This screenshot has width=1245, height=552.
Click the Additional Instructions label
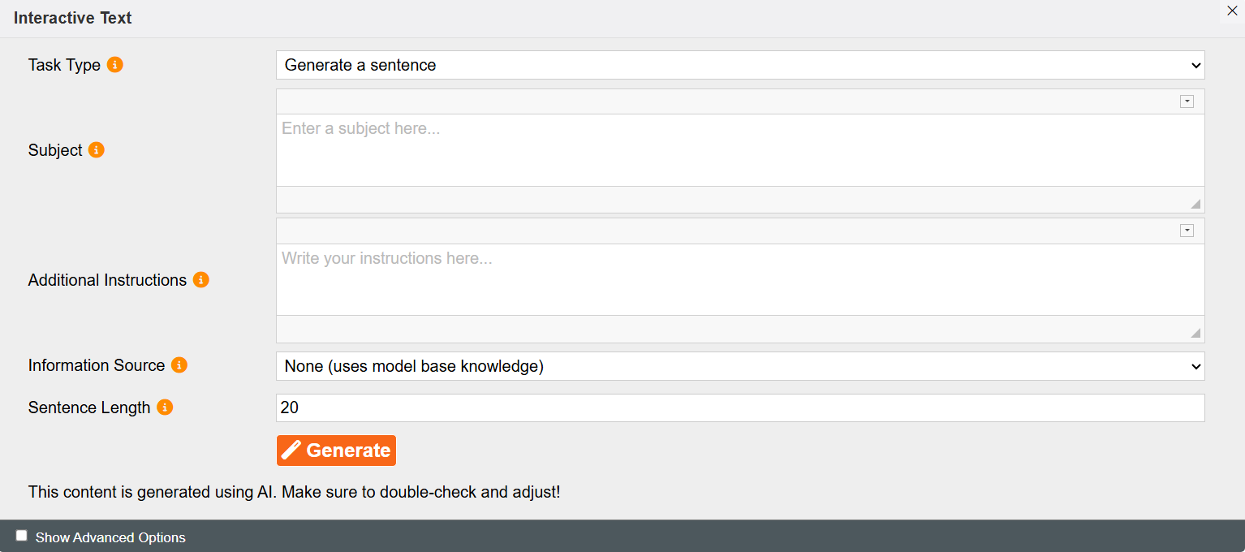coord(107,280)
